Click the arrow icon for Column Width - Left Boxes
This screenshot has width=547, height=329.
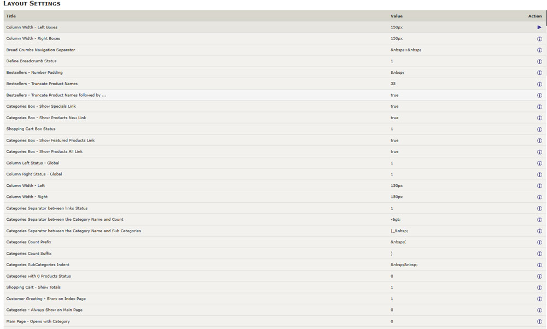539,27
